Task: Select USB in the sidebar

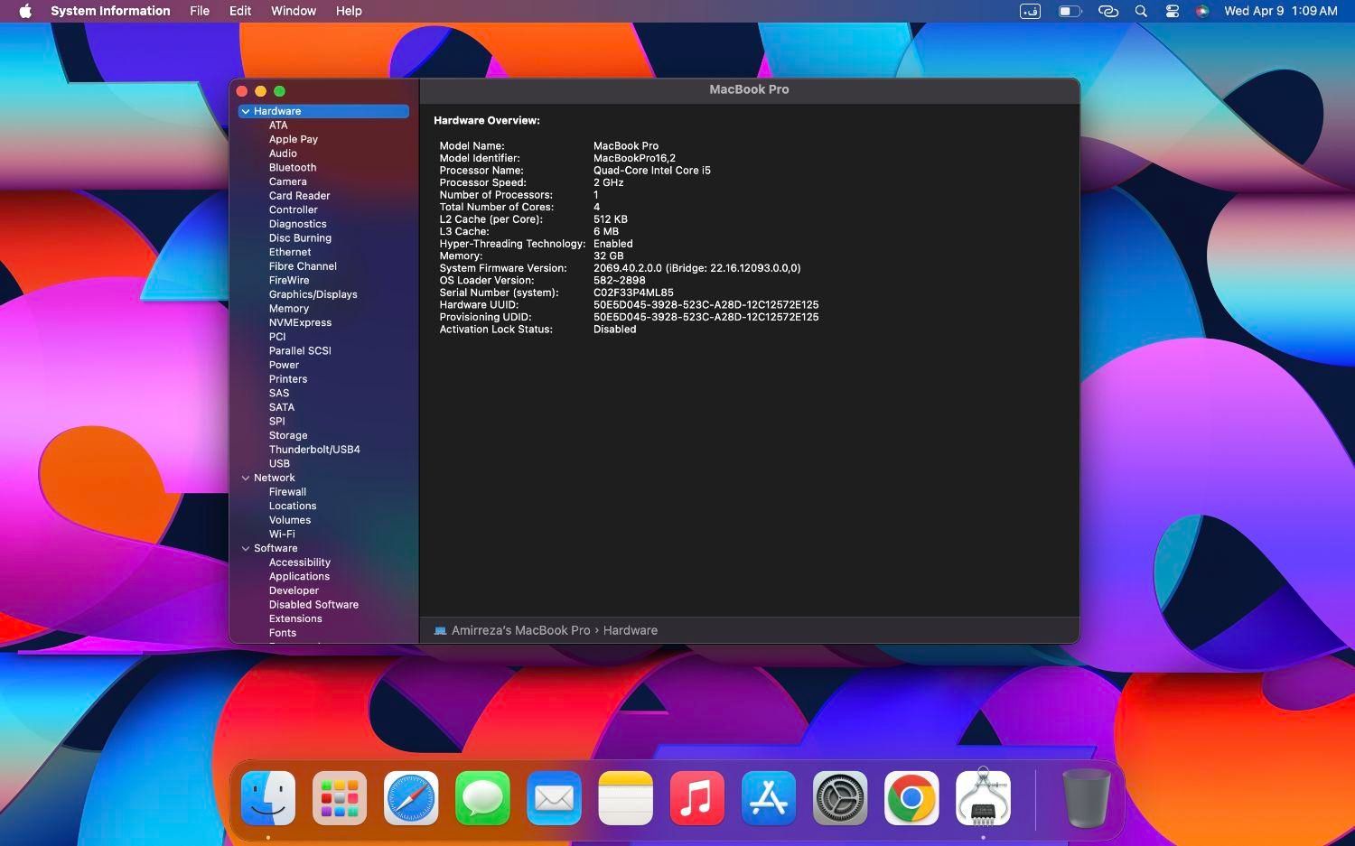Action: tap(279, 463)
